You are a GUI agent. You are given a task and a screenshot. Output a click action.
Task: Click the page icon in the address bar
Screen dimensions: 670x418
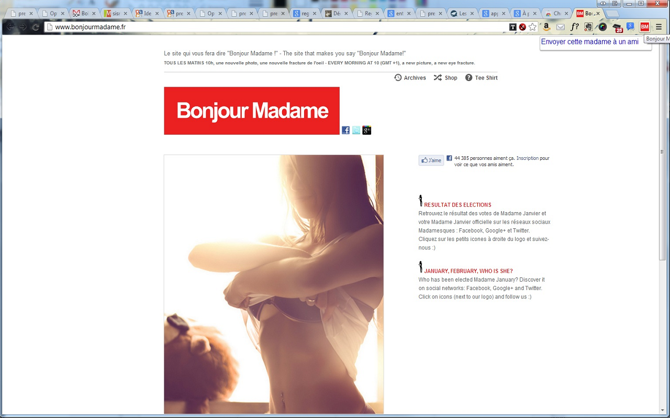[x=50, y=27]
